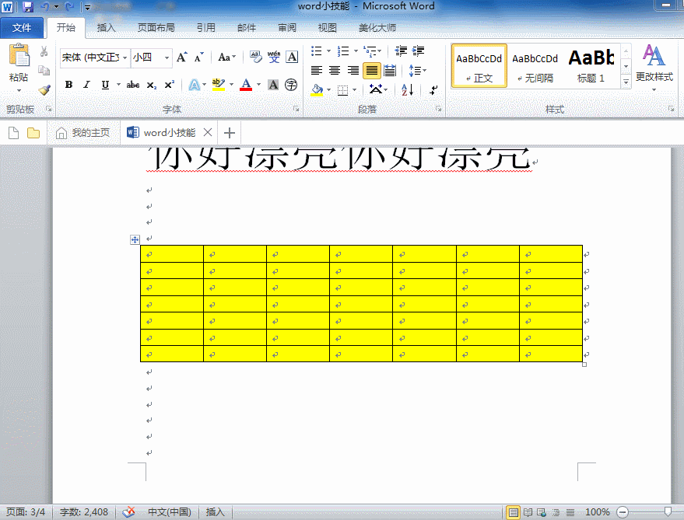684x520 pixels.
Task: Open the 页面布局 ribbon tab
Action: [156, 28]
